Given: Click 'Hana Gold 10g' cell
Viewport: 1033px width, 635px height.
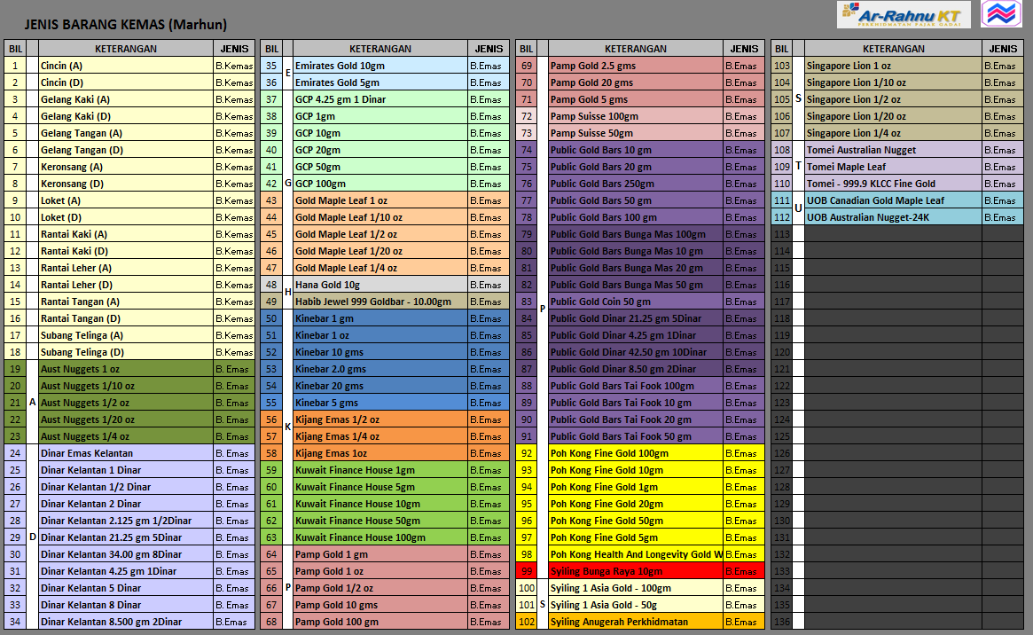Looking at the screenshot, I should [x=380, y=285].
